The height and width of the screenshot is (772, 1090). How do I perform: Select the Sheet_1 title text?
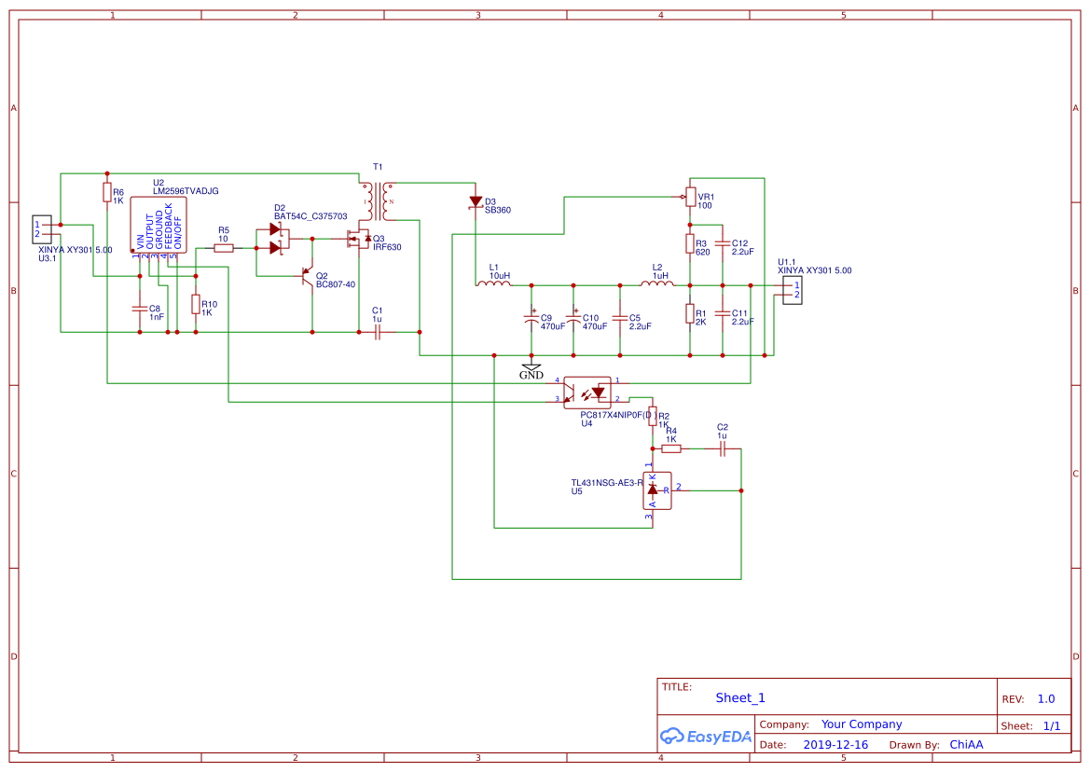(739, 697)
